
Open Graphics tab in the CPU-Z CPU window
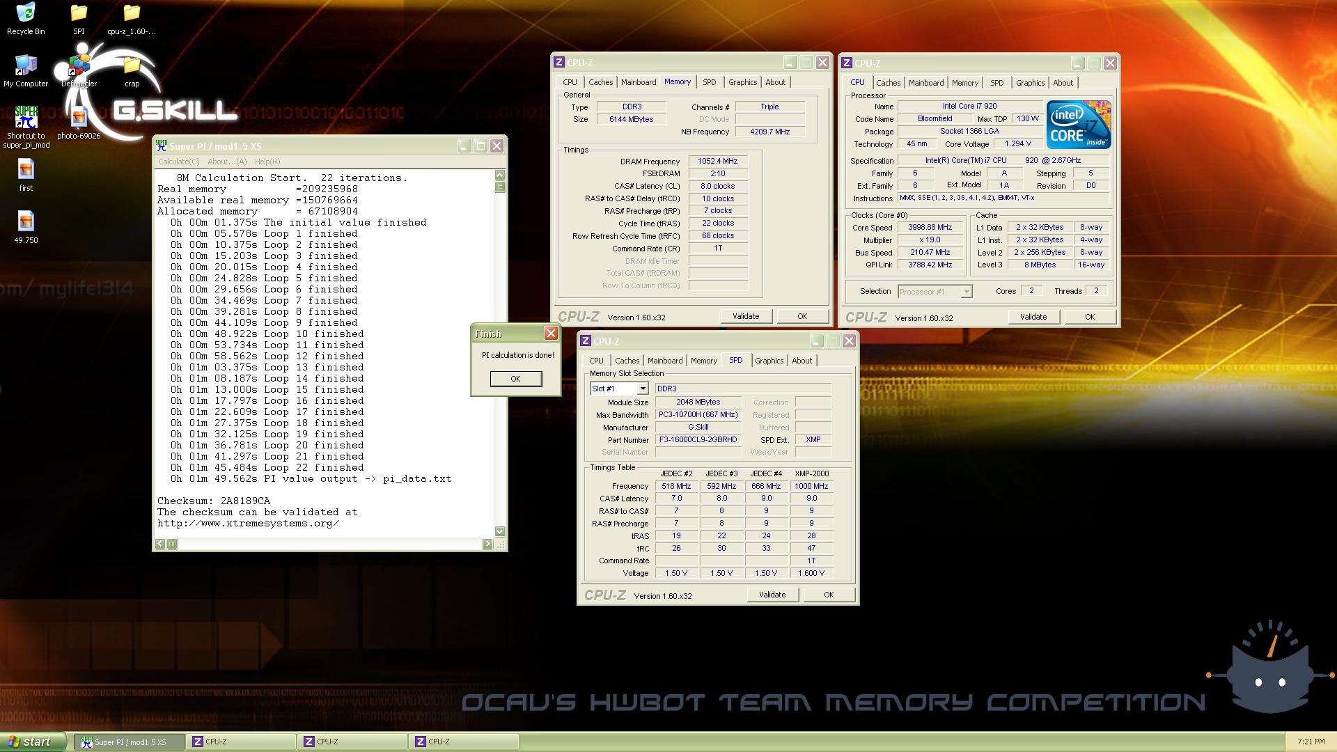(x=1030, y=83)
